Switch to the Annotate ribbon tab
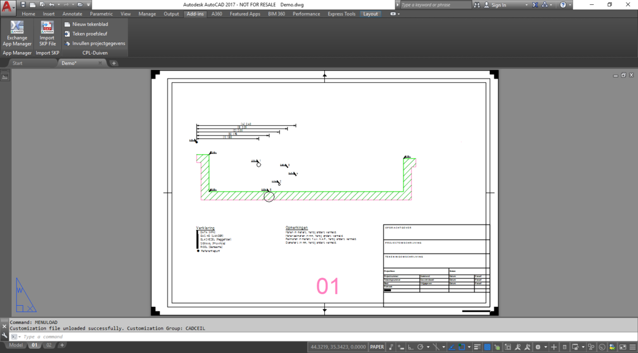 pyautogui.click(x=72, y=14)
